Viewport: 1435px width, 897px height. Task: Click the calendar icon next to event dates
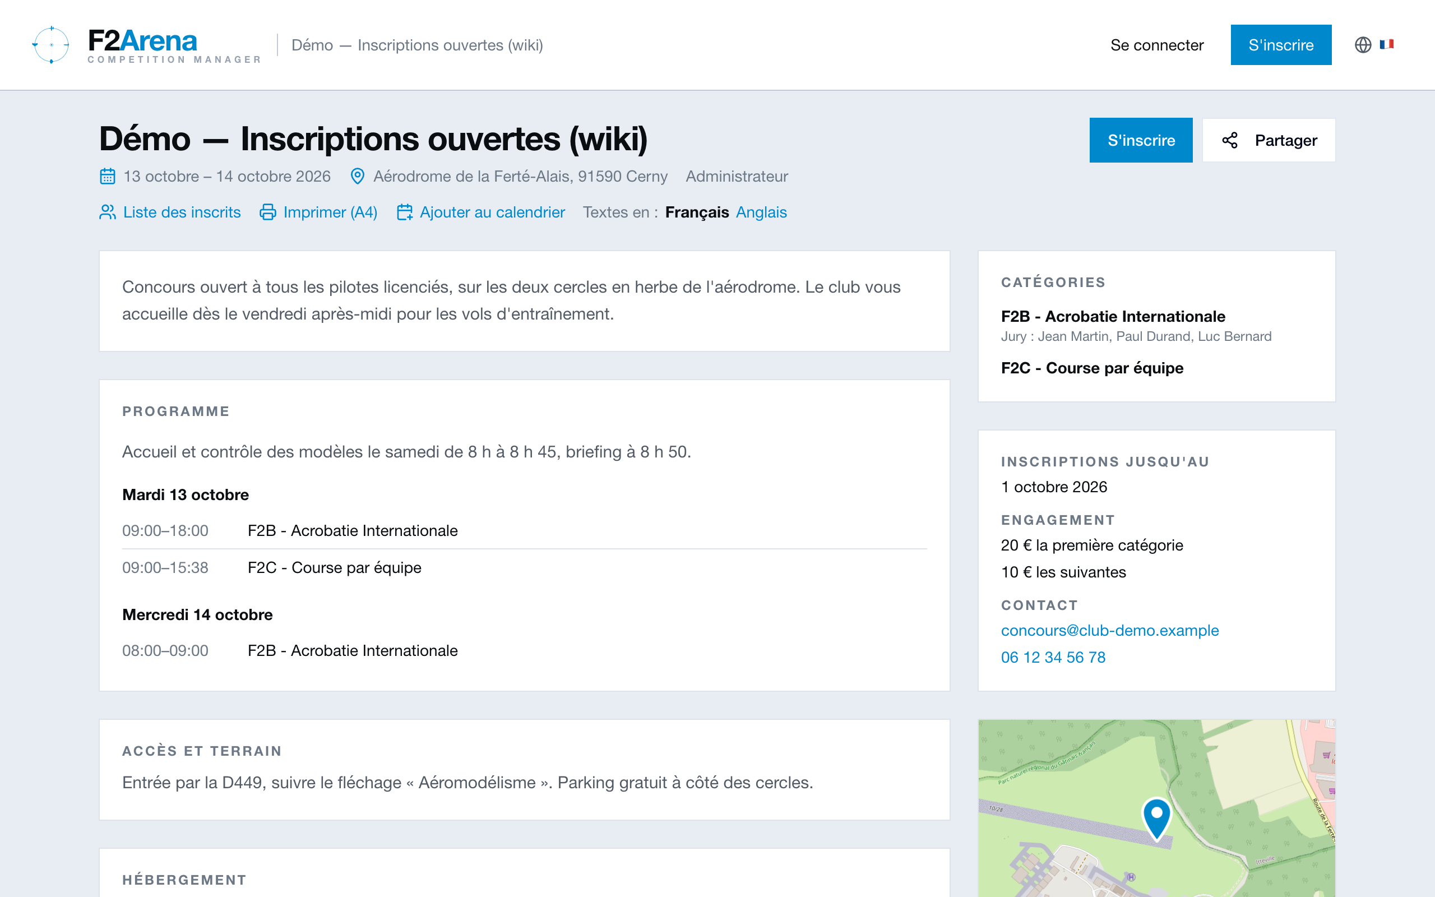[107, 176]
